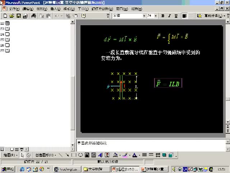This screenshot has height=173, width=230.
Task: Create a new presentation with New icon
Action: tap(5, 16)
